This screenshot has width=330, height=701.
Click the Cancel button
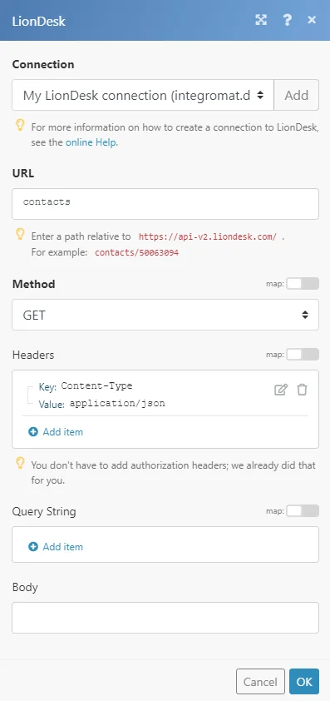pos(260,681)
